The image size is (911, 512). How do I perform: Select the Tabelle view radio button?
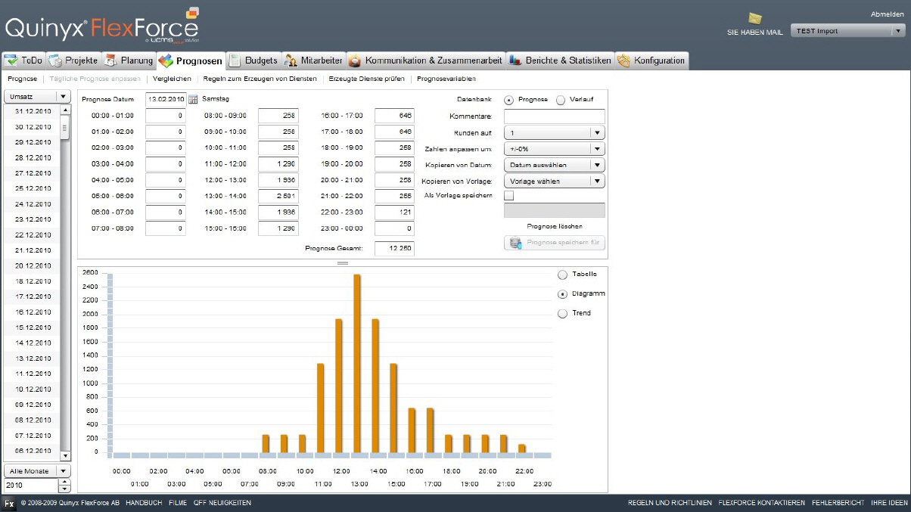tap(562, 275)
